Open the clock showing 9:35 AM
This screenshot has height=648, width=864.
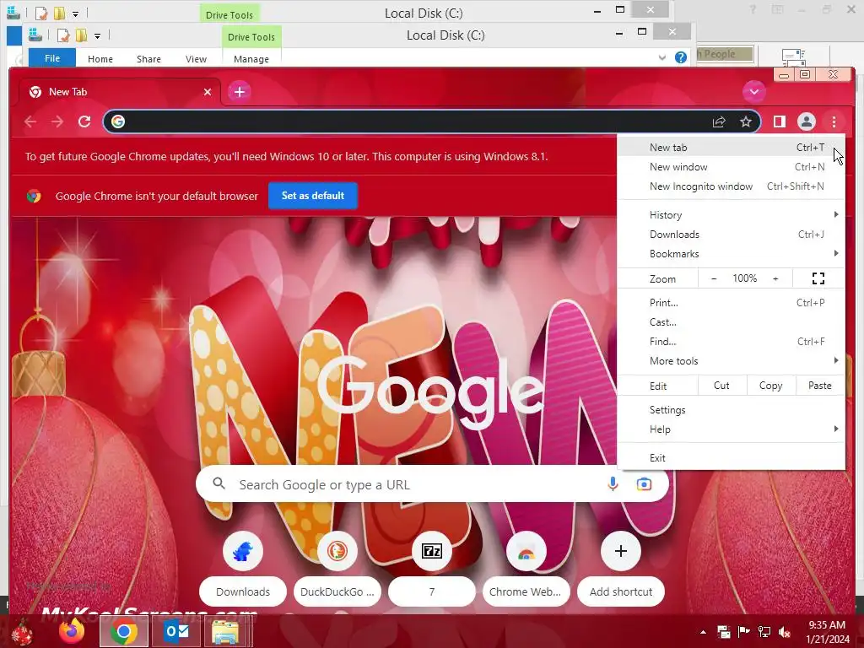coord(827,631)
